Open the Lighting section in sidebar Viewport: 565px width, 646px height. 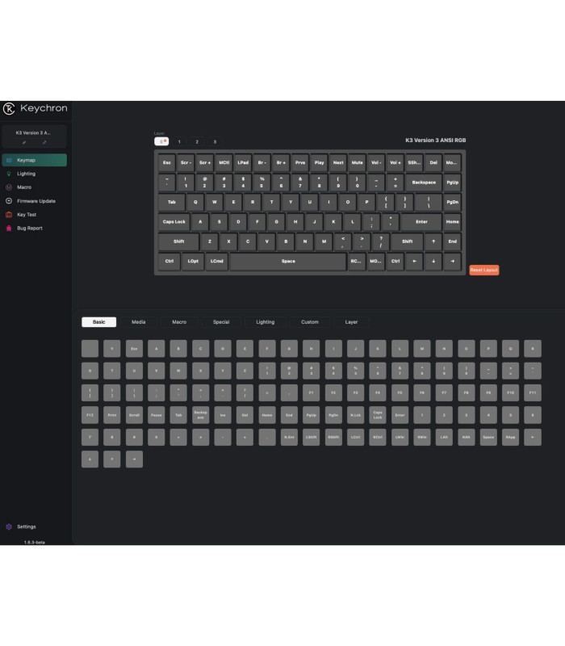click(26, 174)
